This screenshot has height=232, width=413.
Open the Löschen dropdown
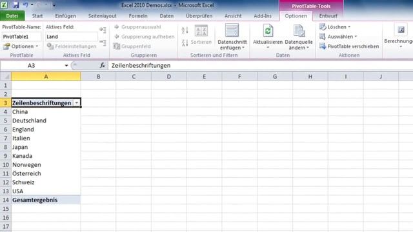pos(335,27)
